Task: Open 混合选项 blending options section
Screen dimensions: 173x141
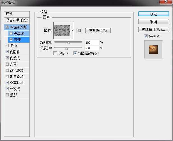Action: 17,20
